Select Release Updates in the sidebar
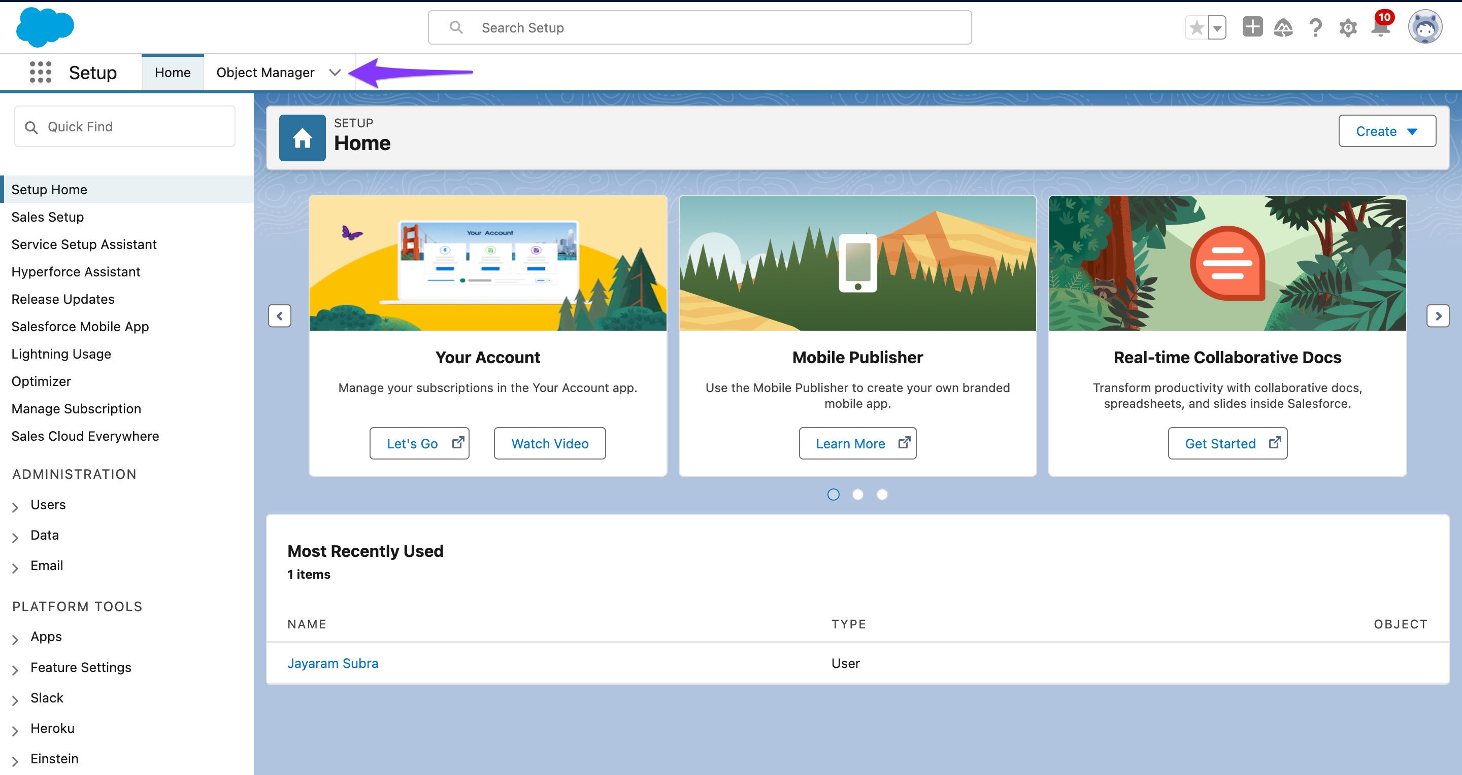1462x775 pixels. (63, 299)
